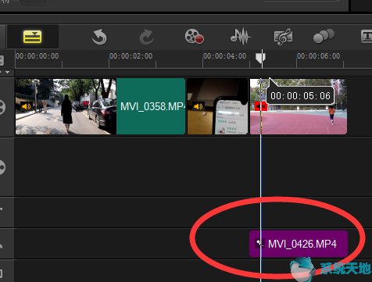Click the ruler at 00:00:06:00
The height and width of the screenshot is (282, 372).
(318, 56)
